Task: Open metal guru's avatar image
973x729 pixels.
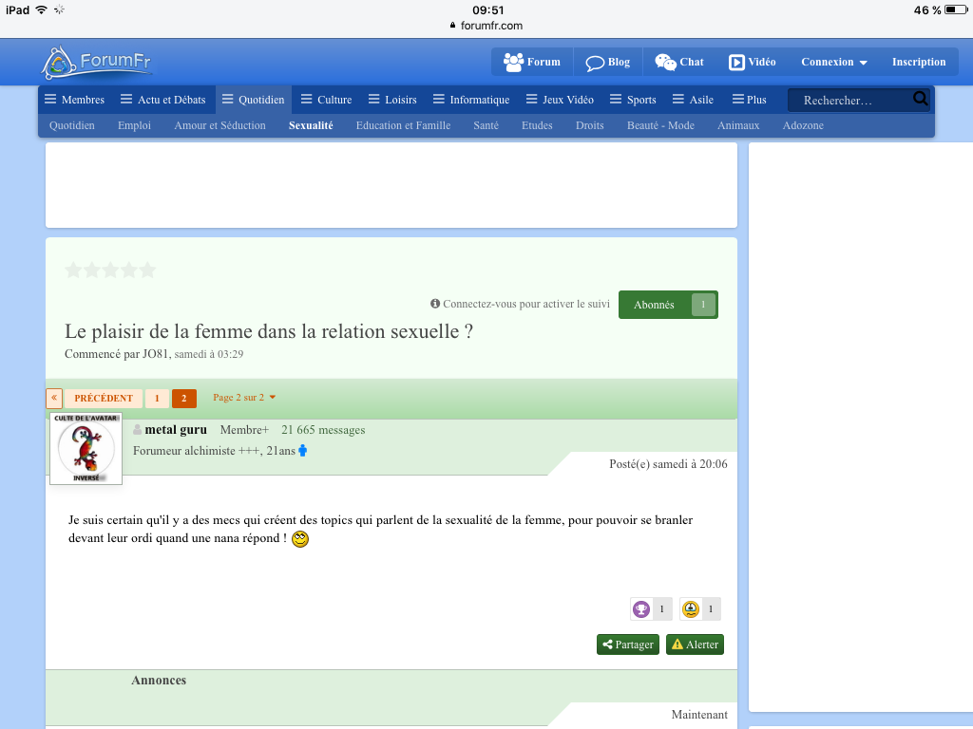Action: (86, 449)
